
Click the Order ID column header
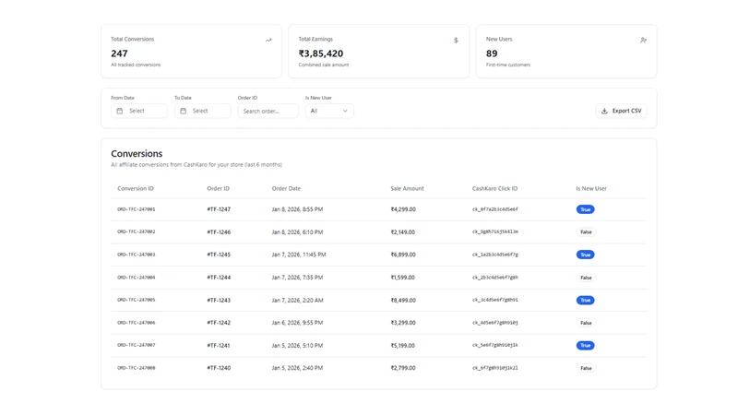[x=218, y=189]
